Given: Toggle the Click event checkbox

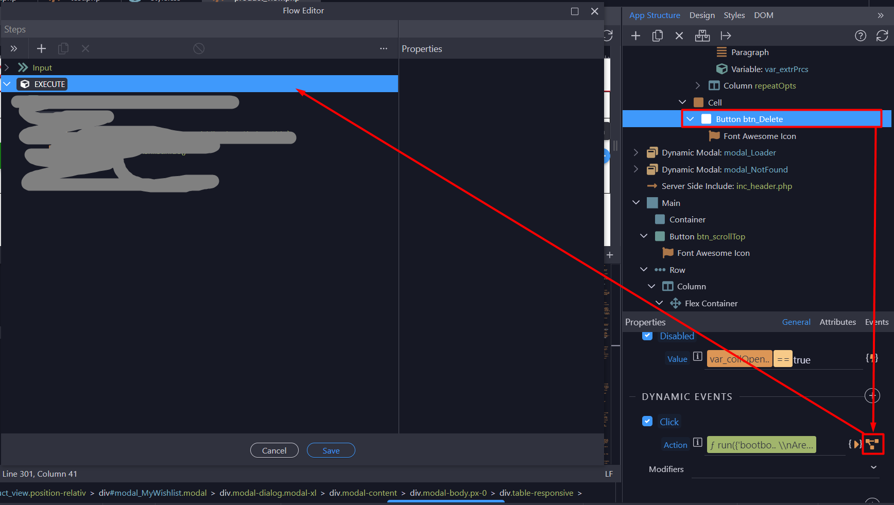Looking at the screenshot, I should (x=647, y=421).
